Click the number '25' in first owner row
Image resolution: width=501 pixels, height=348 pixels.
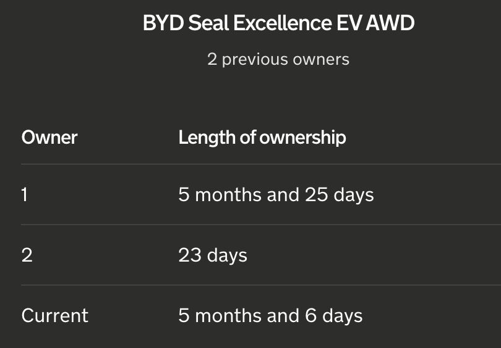[x=316, y=194]
